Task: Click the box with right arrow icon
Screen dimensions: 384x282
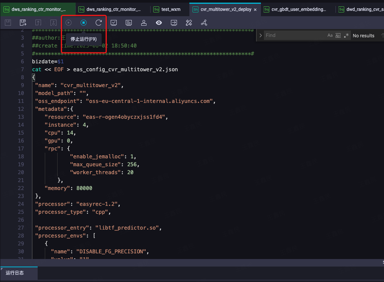Action: [174, 23]
